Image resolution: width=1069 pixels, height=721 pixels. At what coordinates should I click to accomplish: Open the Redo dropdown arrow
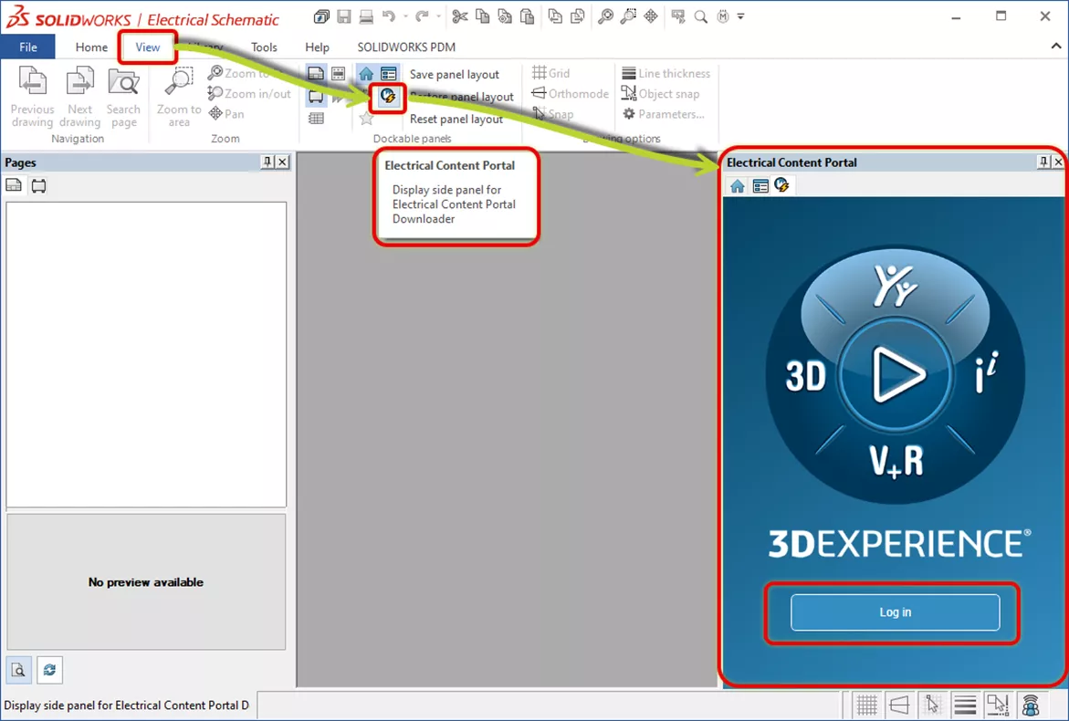pyautogui.click(x=439, y=16)
